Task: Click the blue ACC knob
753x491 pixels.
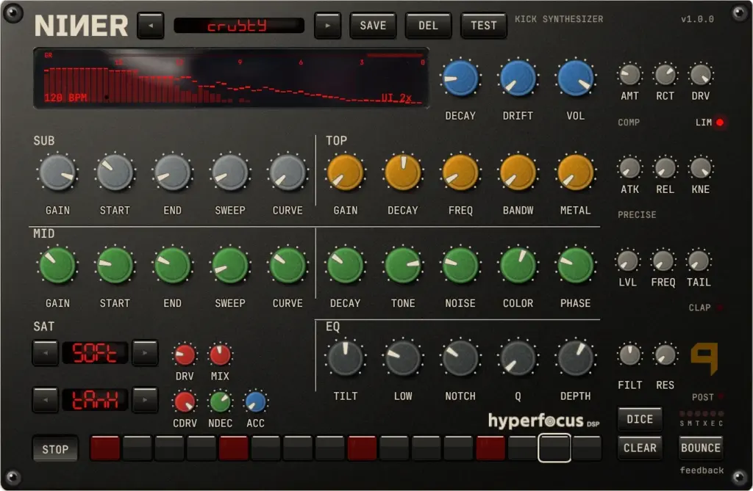Action: [x=255, y=402]
